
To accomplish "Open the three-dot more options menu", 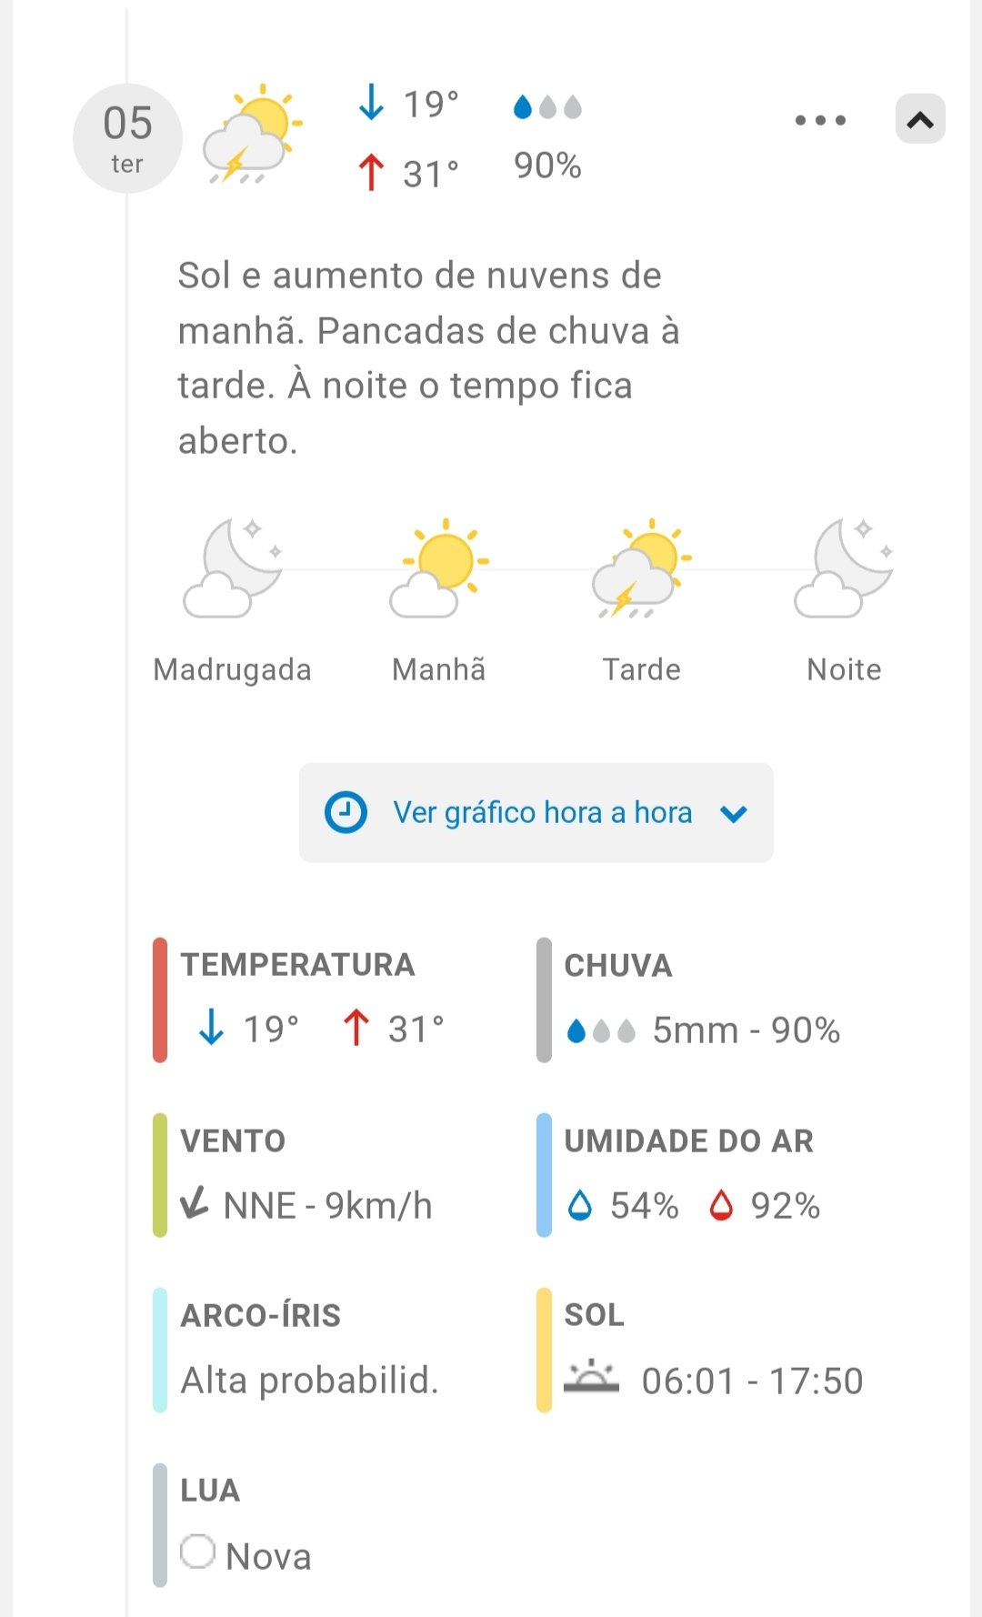I will 820,120.
